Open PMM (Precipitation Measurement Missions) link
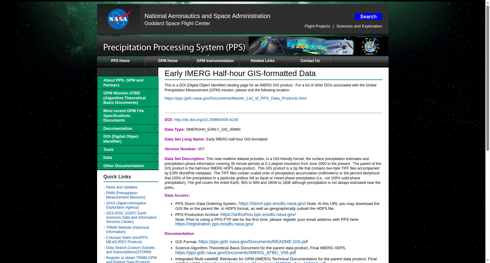This screenshot has width=490, height=263. click(x=126, y=195)
